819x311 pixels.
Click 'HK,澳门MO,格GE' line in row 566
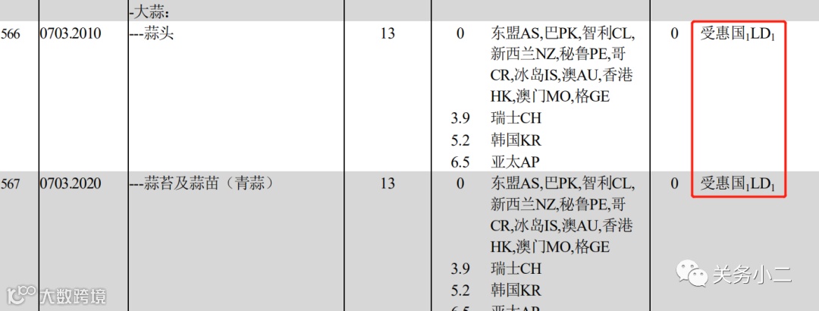coord(550,96)
